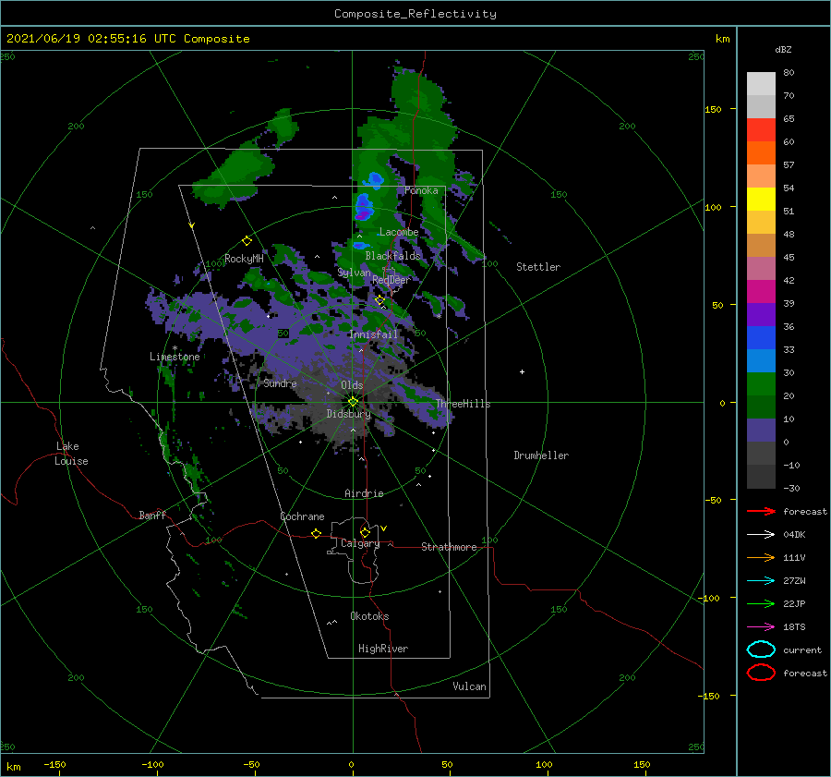The height and width of the screenshot is (777, 831).
Task: Click the Drumheller label
Action: coord(541,455)
